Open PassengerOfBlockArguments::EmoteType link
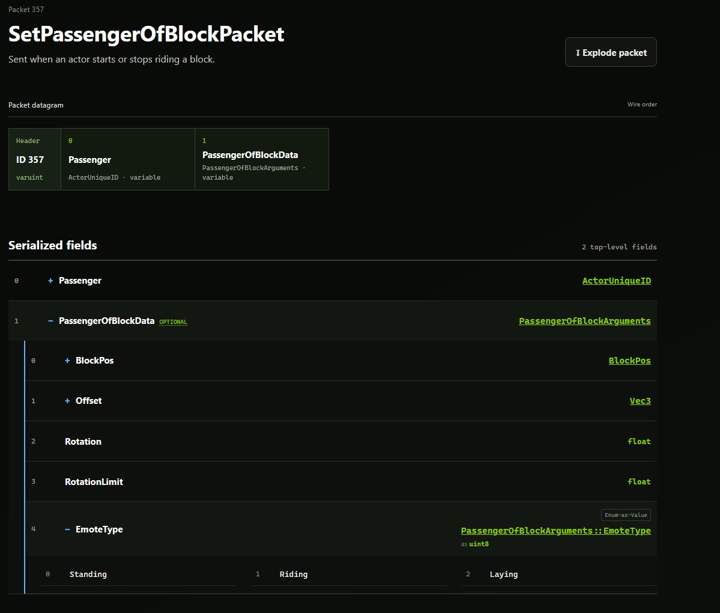720x613 pixels. click(x=555, y=531)
